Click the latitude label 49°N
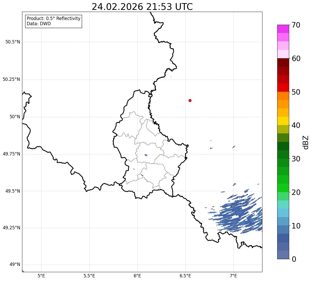 [x=15, y=265]
